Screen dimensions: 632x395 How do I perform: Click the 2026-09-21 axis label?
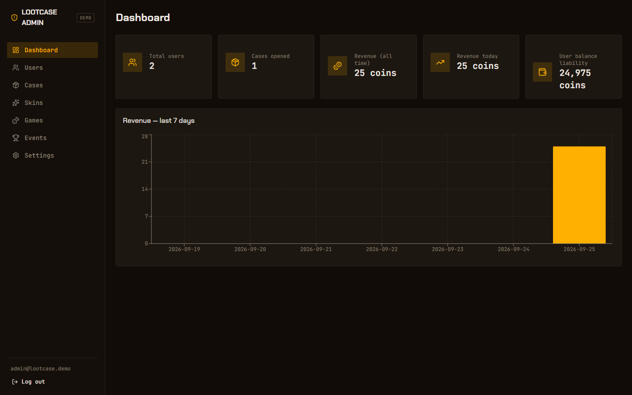pyautogui.click(x=316, y=249)
